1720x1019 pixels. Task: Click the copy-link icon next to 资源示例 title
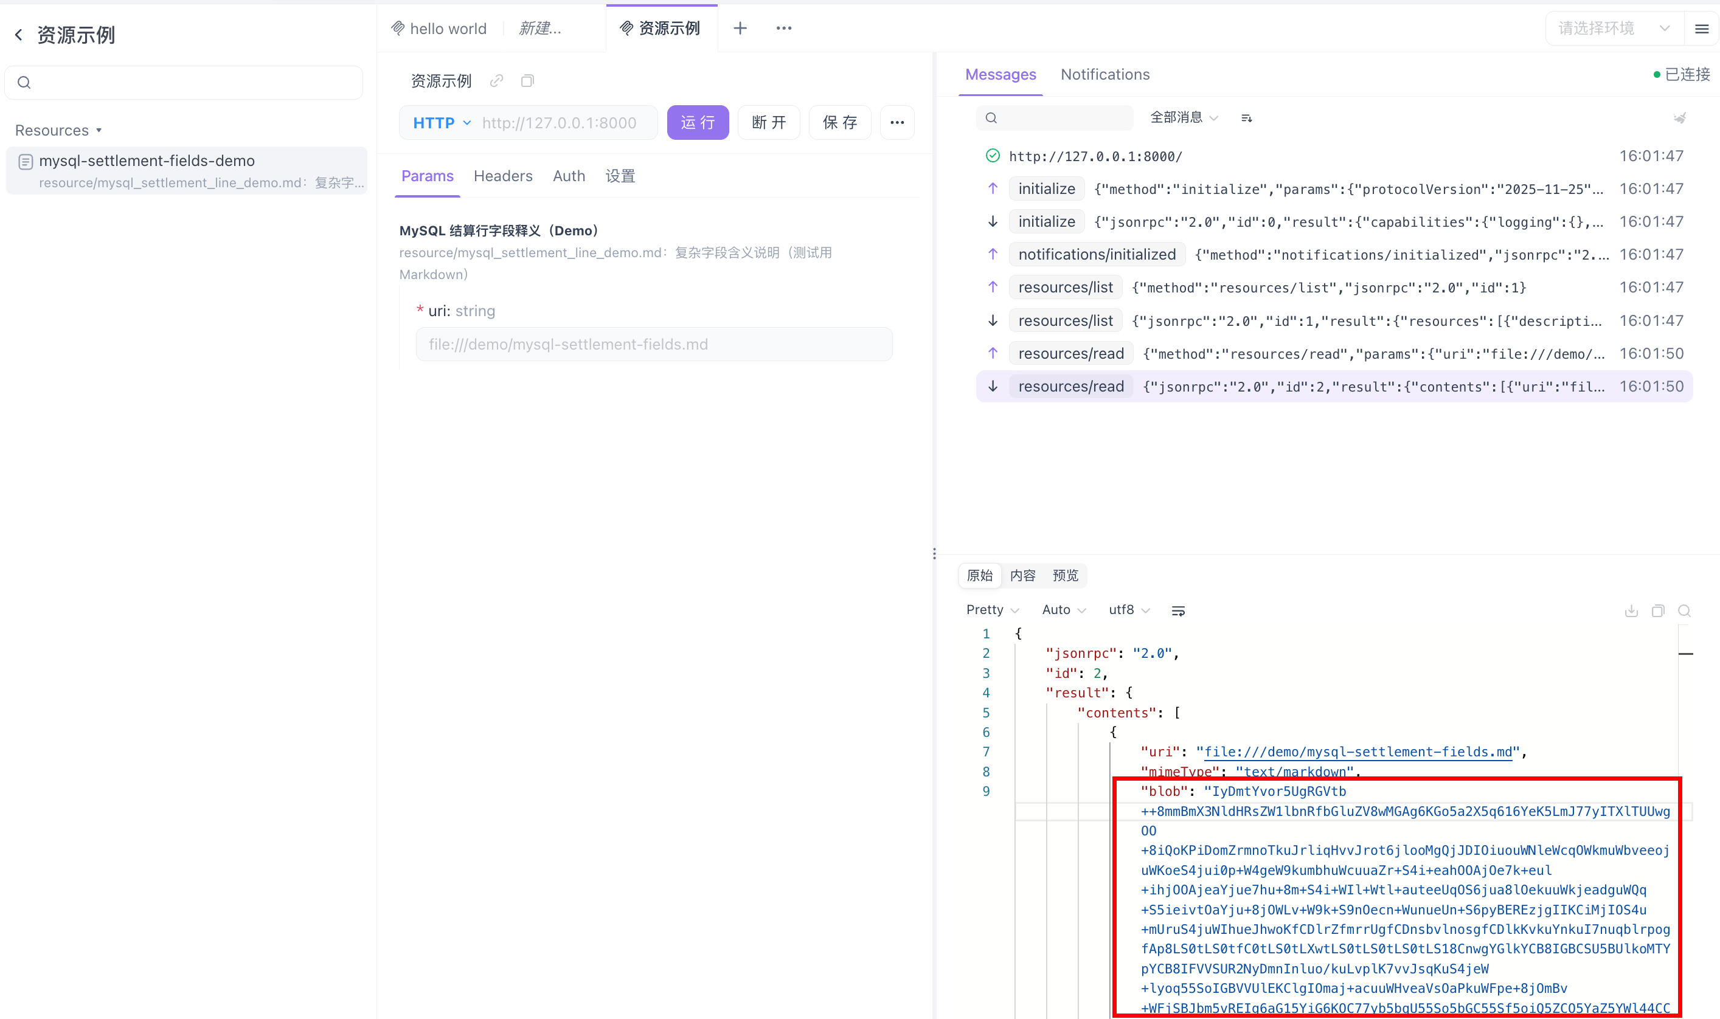497,81
